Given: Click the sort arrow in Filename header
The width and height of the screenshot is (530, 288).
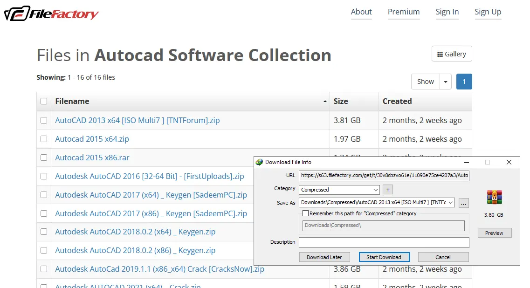Looking at the screenshot, I should click(325, 102).
